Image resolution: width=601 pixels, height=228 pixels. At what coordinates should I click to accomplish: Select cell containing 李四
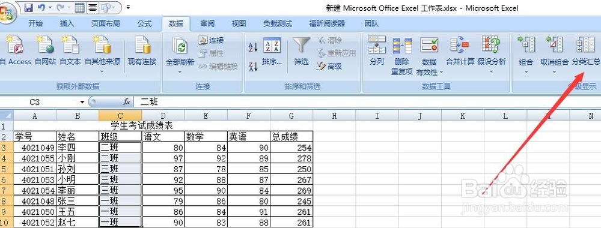click(78, 147)
